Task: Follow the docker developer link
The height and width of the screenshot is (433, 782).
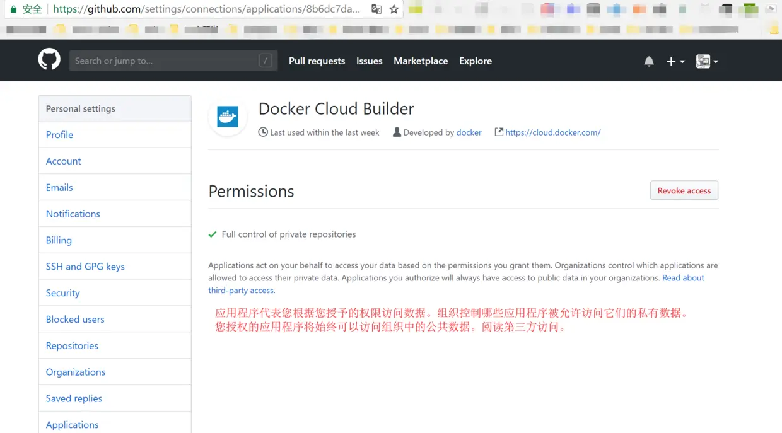Action: (x=469, y=132)
